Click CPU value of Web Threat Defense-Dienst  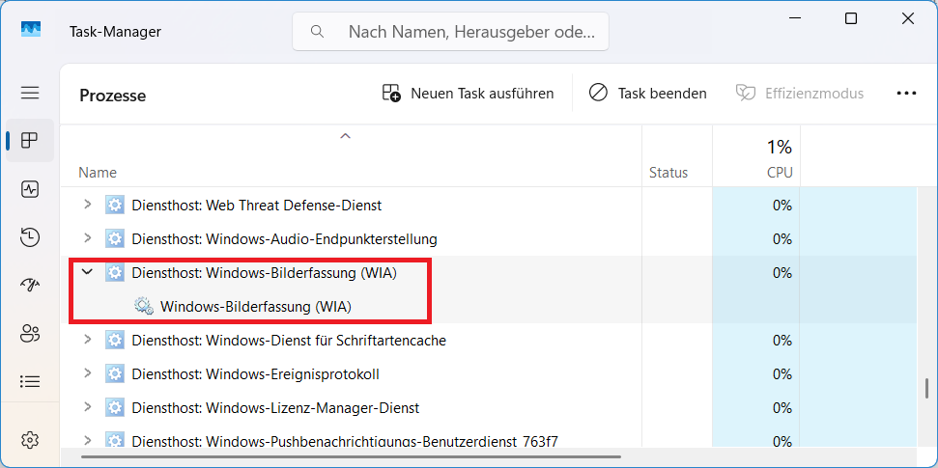(x=782, y=205)
